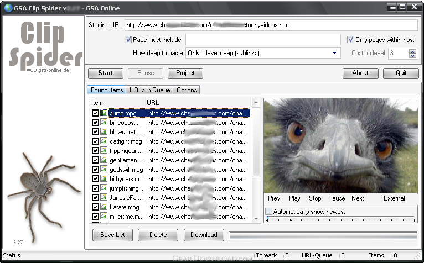
Task: Click the file icon beside sumo.mpg
Action: tap(104, 113)
